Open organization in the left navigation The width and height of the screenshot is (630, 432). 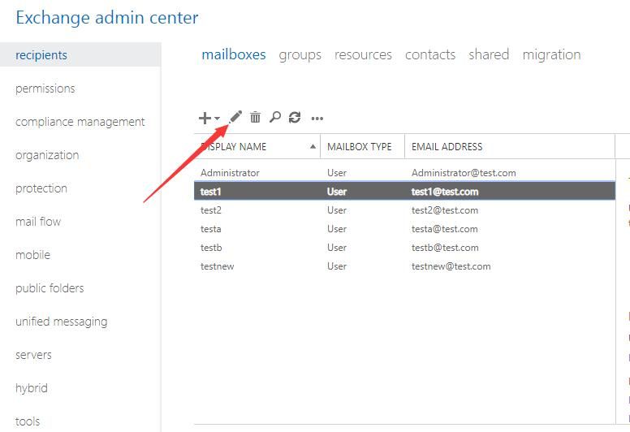point(47,155)
